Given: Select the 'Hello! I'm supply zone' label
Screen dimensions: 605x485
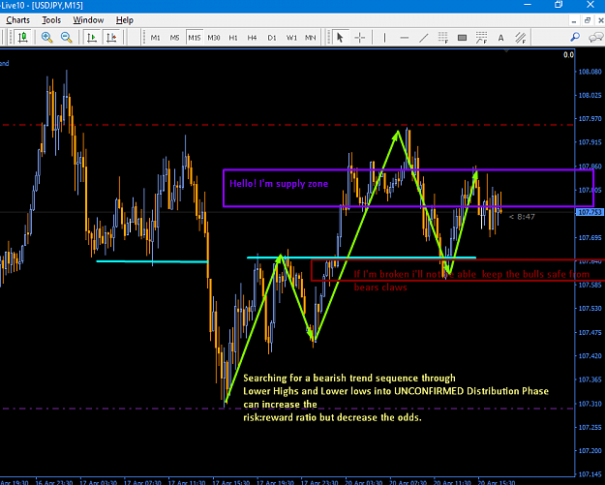Looking at the screenshot, I should coord(279,184).
